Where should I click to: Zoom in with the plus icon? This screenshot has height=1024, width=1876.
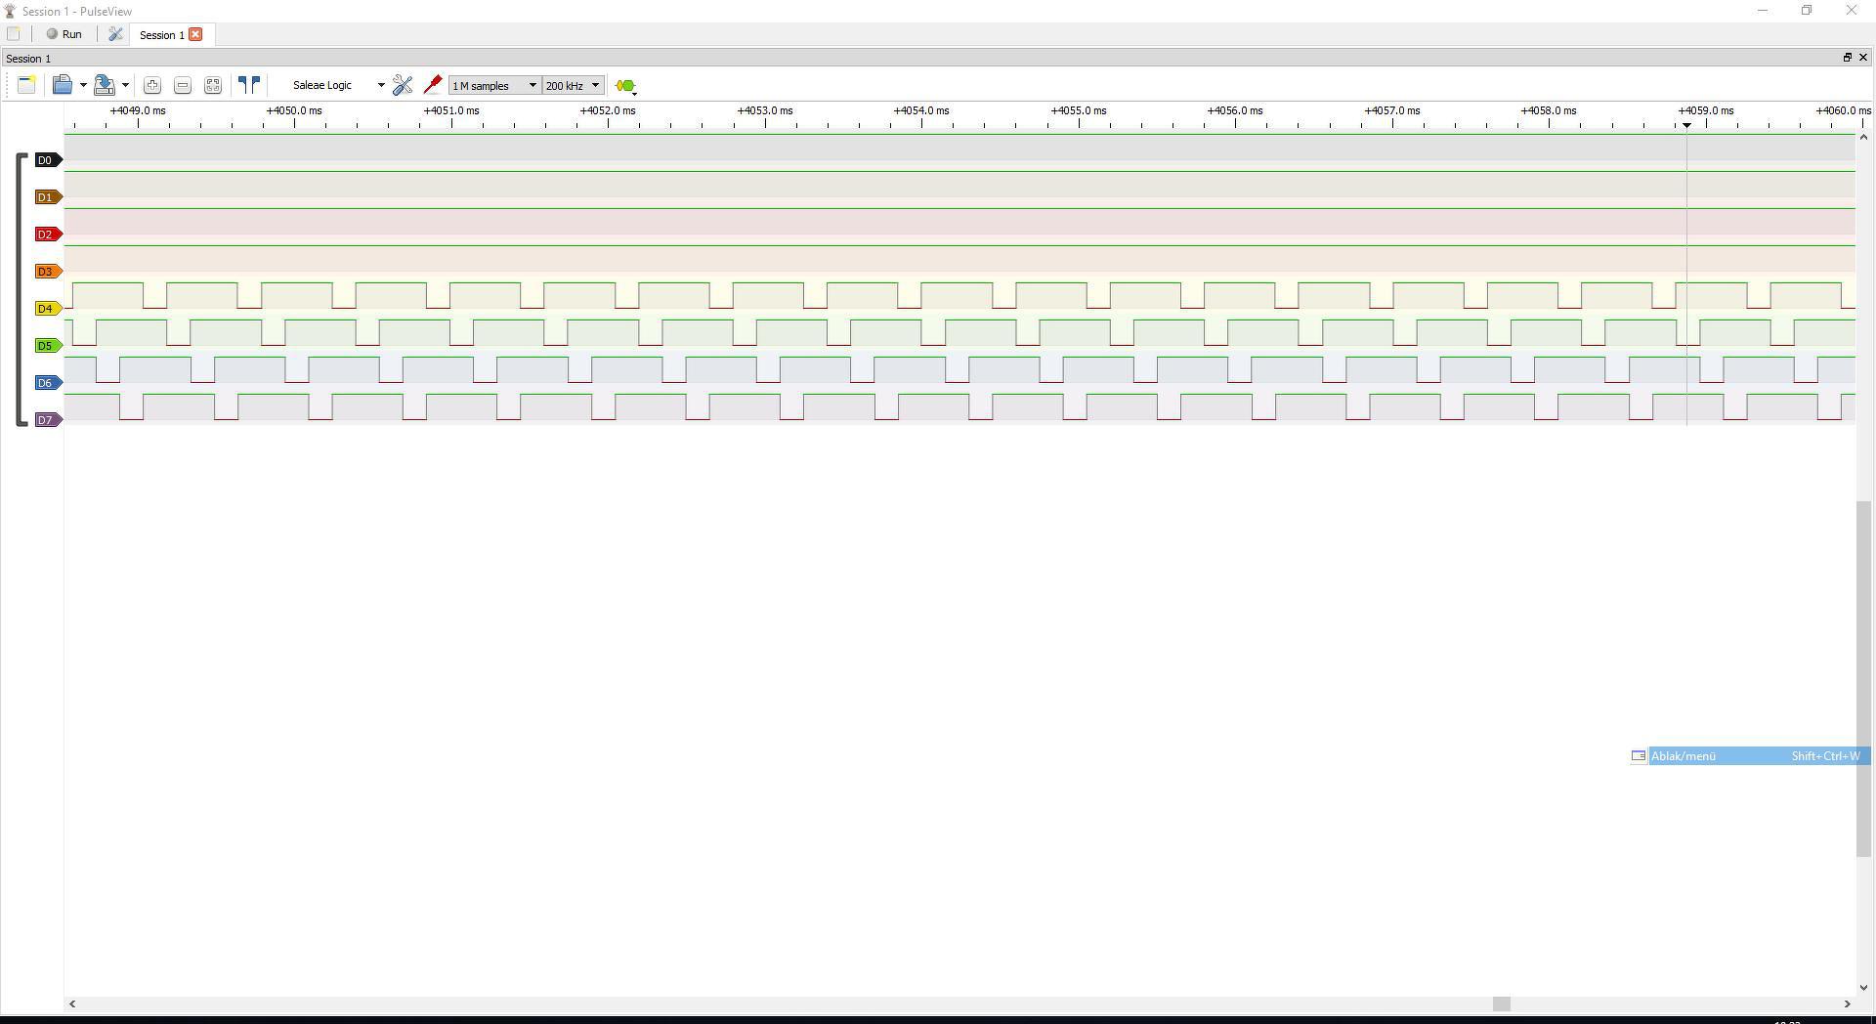151,85
